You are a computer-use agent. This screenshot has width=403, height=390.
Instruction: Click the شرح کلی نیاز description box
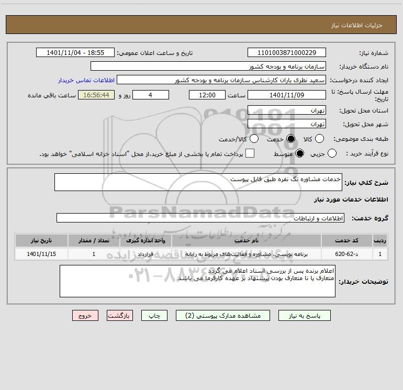pyautogui.click(x=198, y=182)
